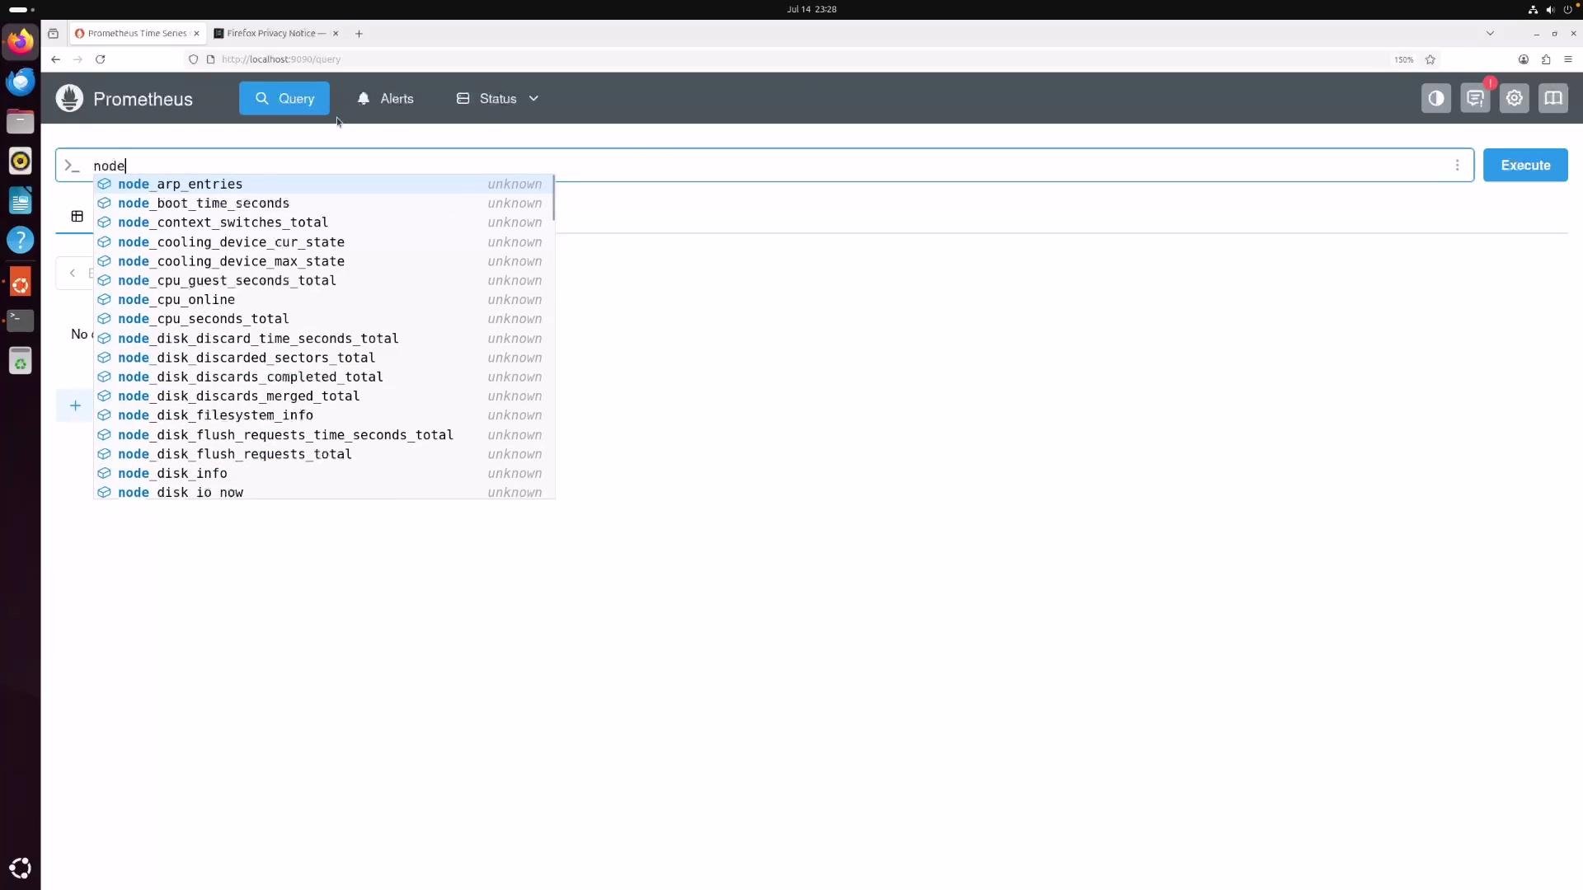Click the 150% zoom indicator
The image size is (1583, 890).
click(x=1403, y=59)
